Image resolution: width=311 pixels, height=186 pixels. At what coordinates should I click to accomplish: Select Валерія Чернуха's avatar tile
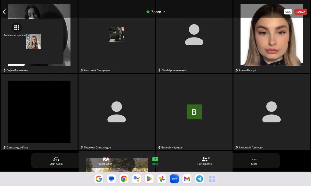194,112
